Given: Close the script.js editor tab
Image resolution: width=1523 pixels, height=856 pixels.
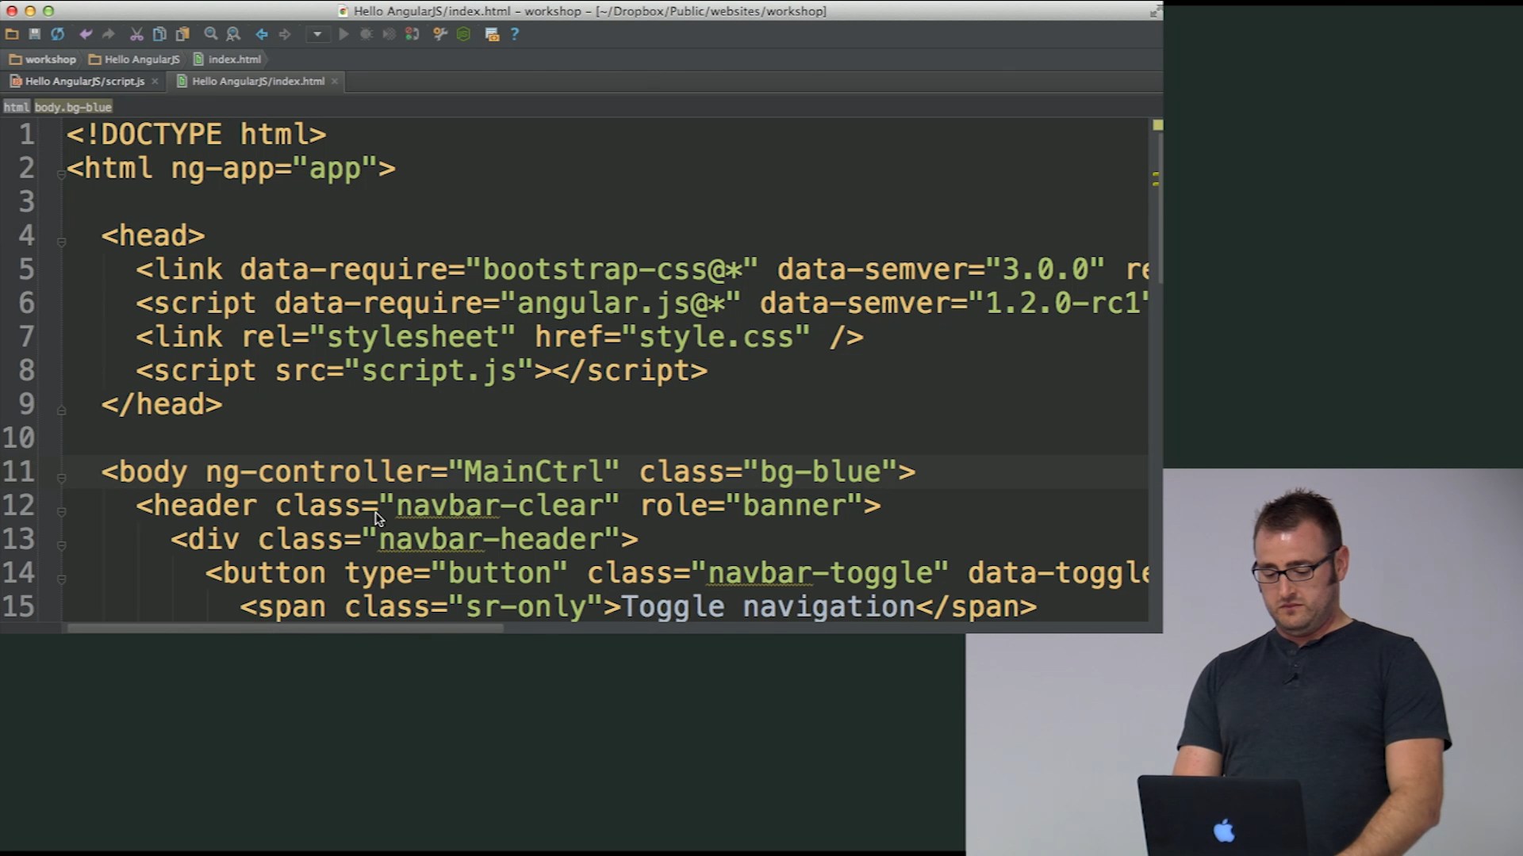Looking at the screenshot, I should click(155, 81).
